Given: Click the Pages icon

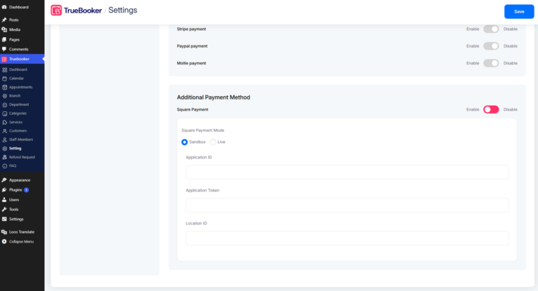Looking at the screenshot, I should coord(4,39).
